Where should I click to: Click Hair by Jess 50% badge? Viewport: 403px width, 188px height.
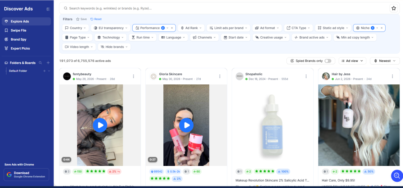click(368, 171)
